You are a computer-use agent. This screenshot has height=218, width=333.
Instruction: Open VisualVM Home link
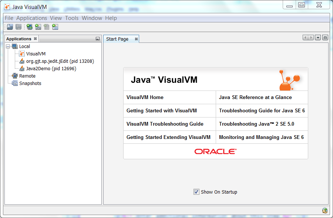coord(145,97)
